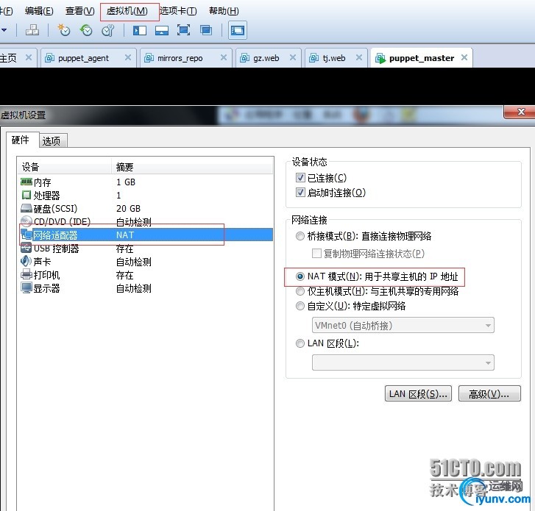
Task: Click the puppet_agent tab VM icon
Action: [x=49, y=58]
